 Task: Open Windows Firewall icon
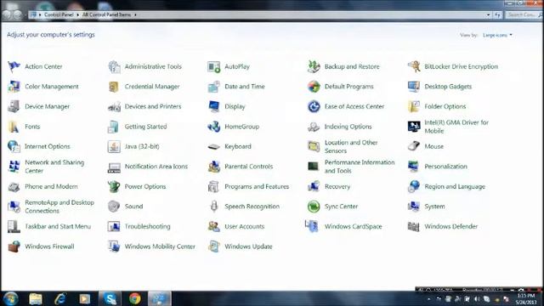click(14, 246)
